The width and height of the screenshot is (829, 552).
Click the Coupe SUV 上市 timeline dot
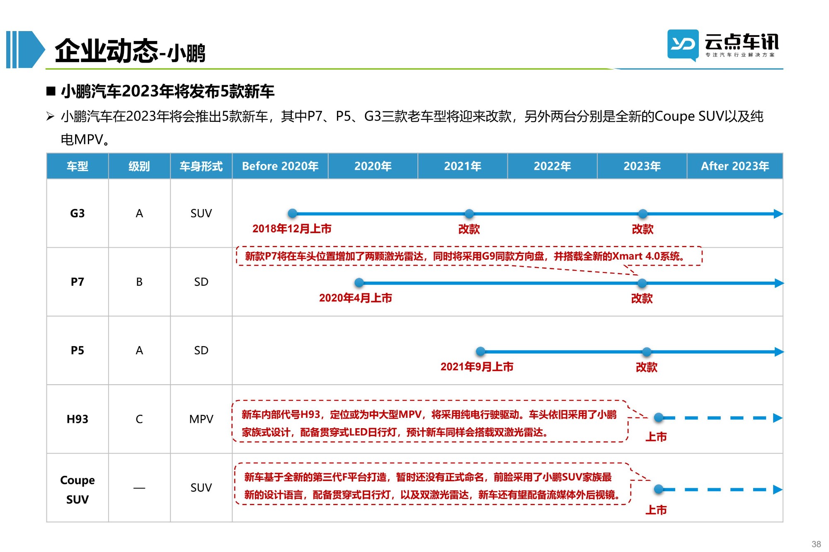(659, 489)
